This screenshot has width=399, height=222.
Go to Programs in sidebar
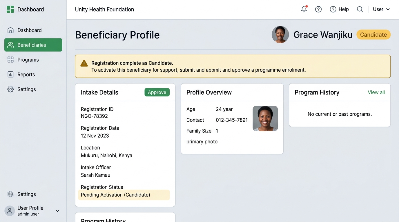33,60
